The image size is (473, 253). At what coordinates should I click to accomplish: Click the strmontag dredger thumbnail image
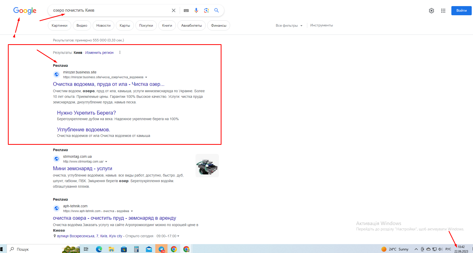tap(207, 166)
